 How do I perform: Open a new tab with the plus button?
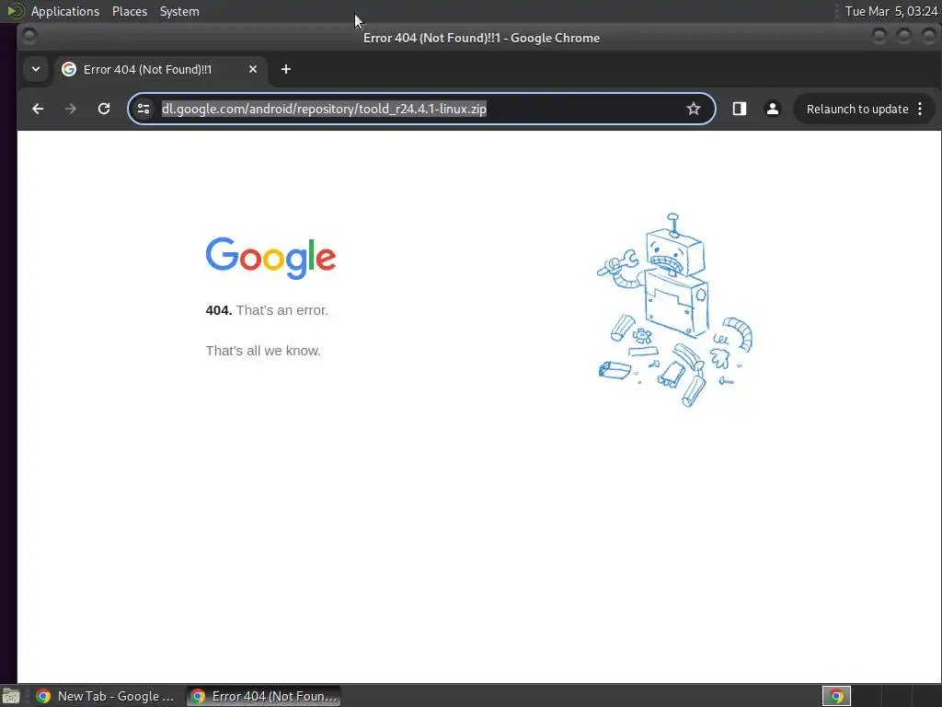click(x=286, y=69)
